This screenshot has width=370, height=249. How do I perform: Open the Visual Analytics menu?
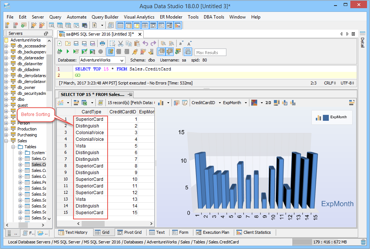click(x=139, y=17)
